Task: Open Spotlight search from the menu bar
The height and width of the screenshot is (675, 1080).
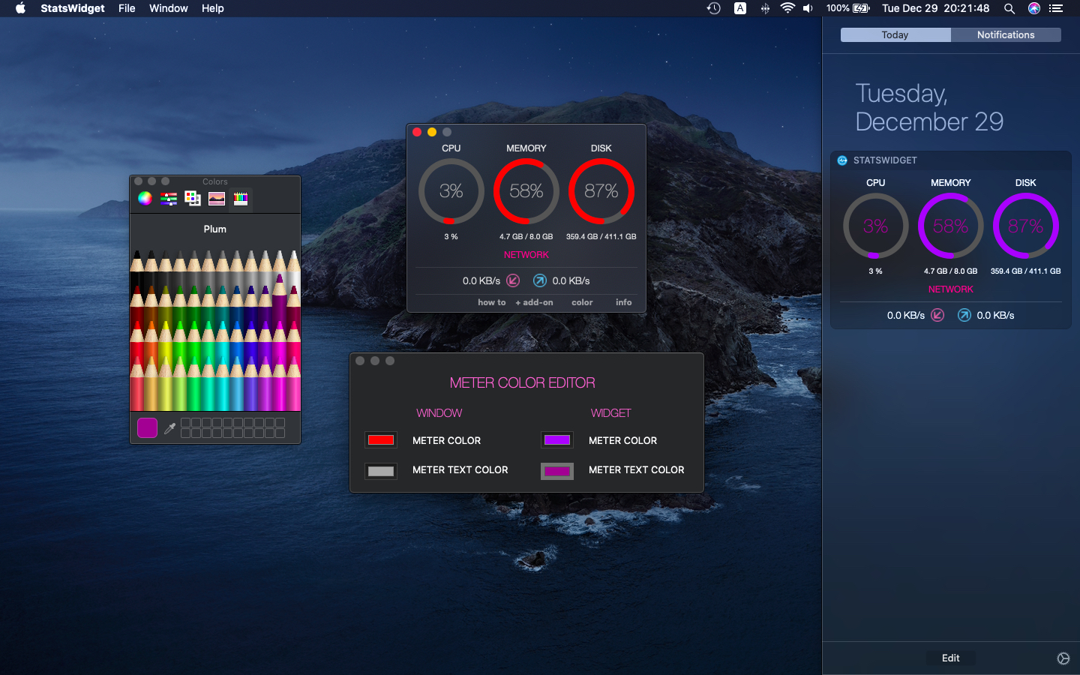Action: pyautogui.click(x=1009, y=8)
